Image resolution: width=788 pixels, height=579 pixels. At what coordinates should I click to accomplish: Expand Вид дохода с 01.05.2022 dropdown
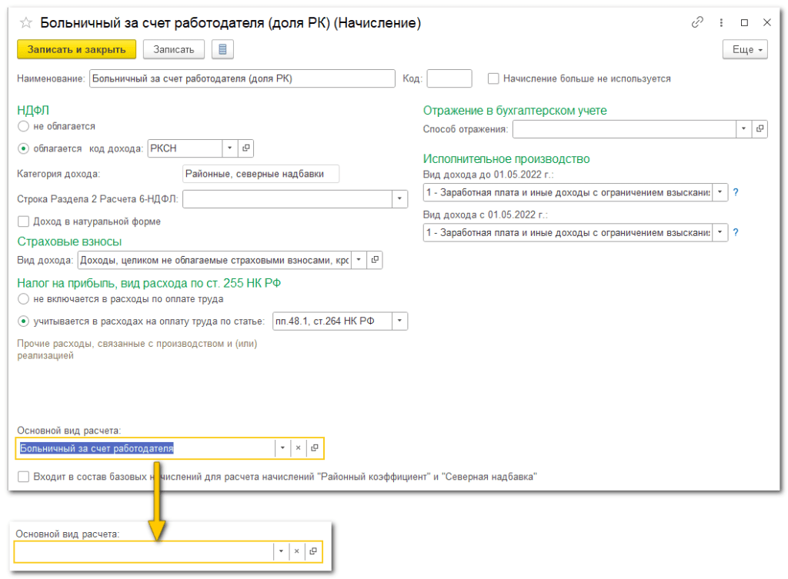720,231
